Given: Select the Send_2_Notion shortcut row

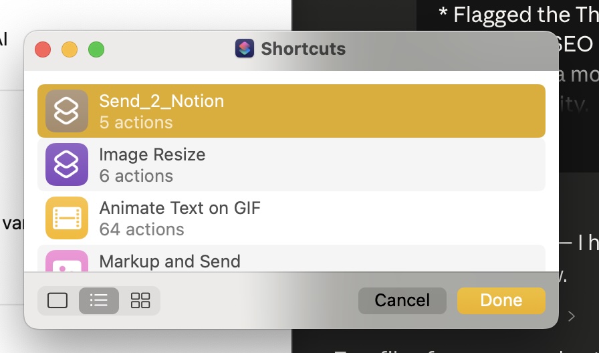Looking at the screenshot, I should [291, 111].
